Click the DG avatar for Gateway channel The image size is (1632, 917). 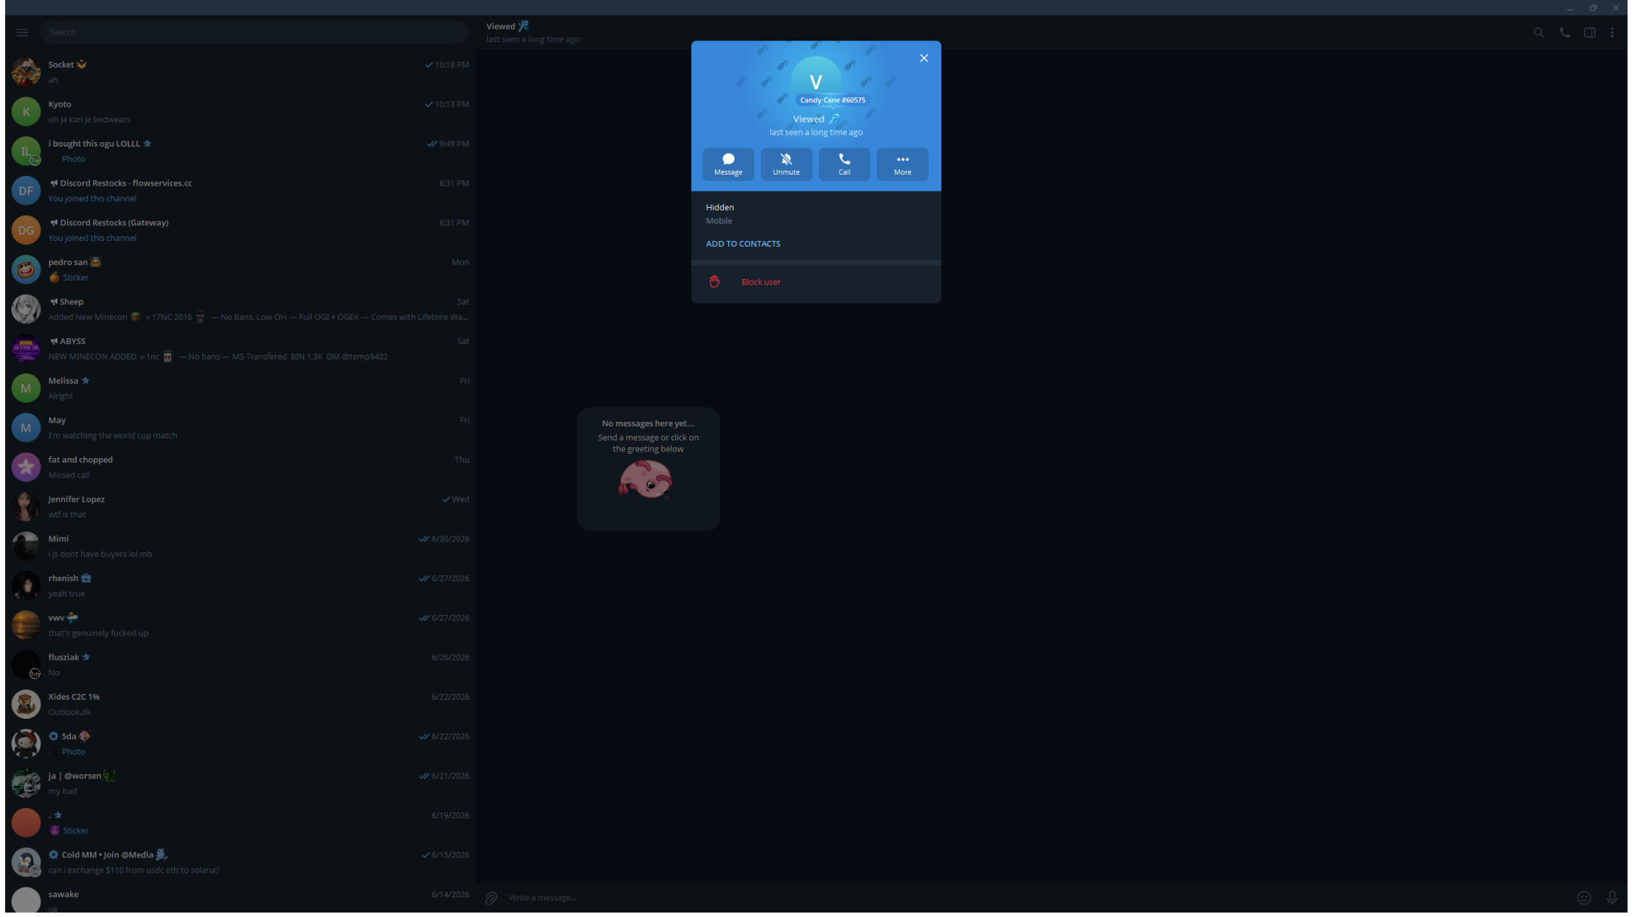point(26,231)
